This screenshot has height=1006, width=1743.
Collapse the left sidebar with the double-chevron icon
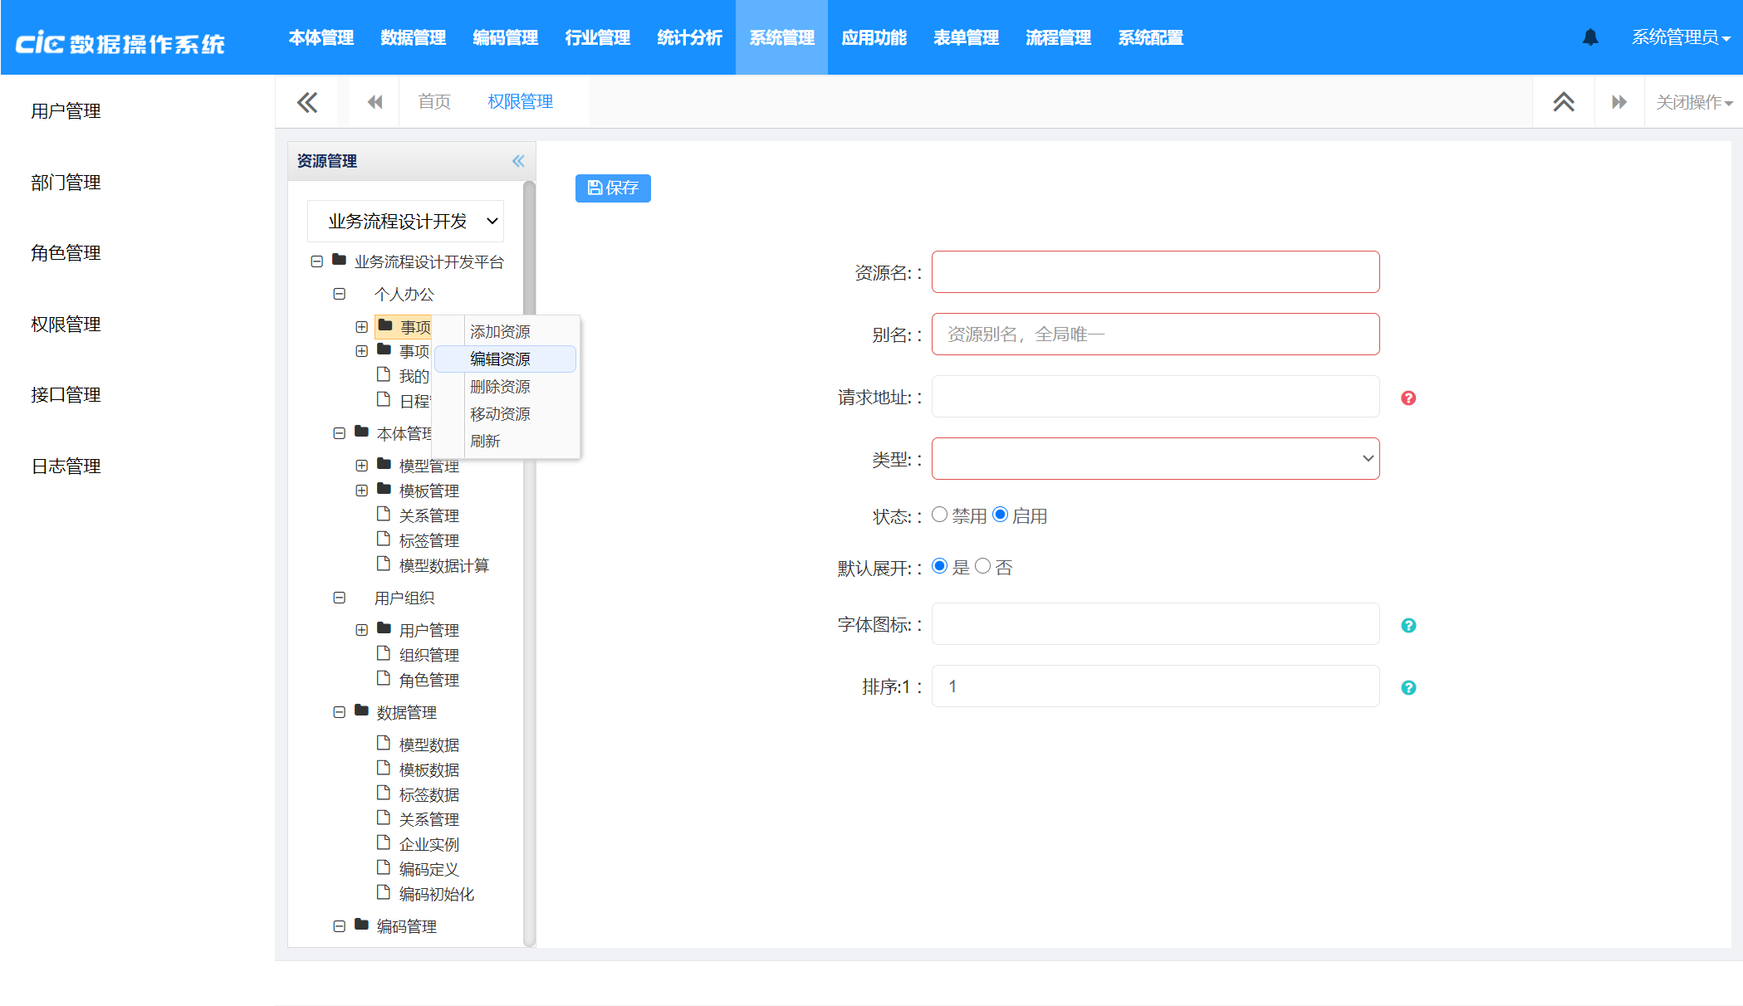pos(307,102)
